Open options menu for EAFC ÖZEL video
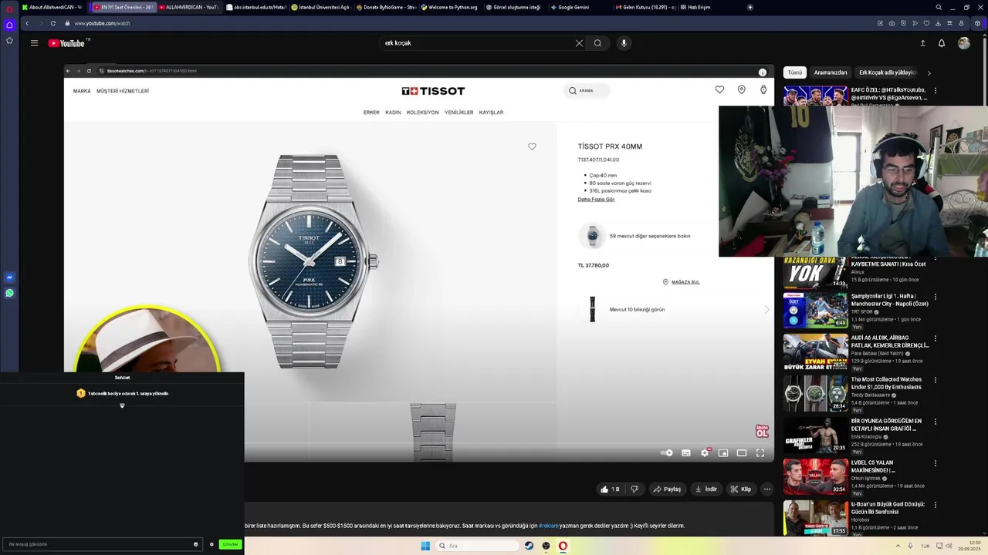The width and height of the screenshot is (988, 555). 936,91
